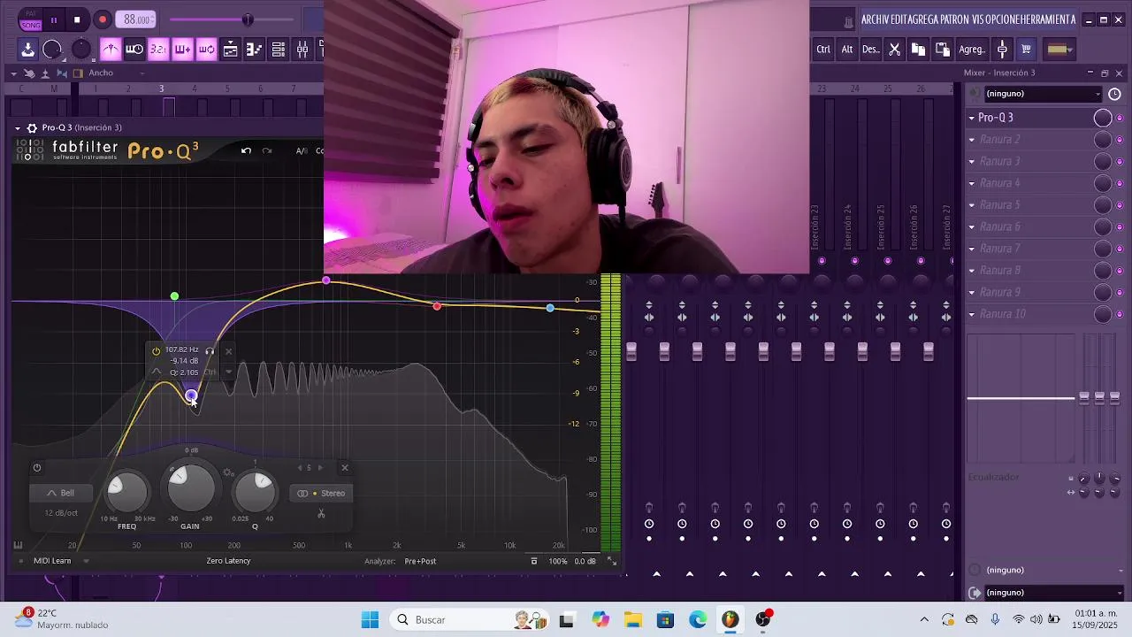Toggle the metronome icon
Viewport: 1132px width, 637px height.
(x=111, y=50)
